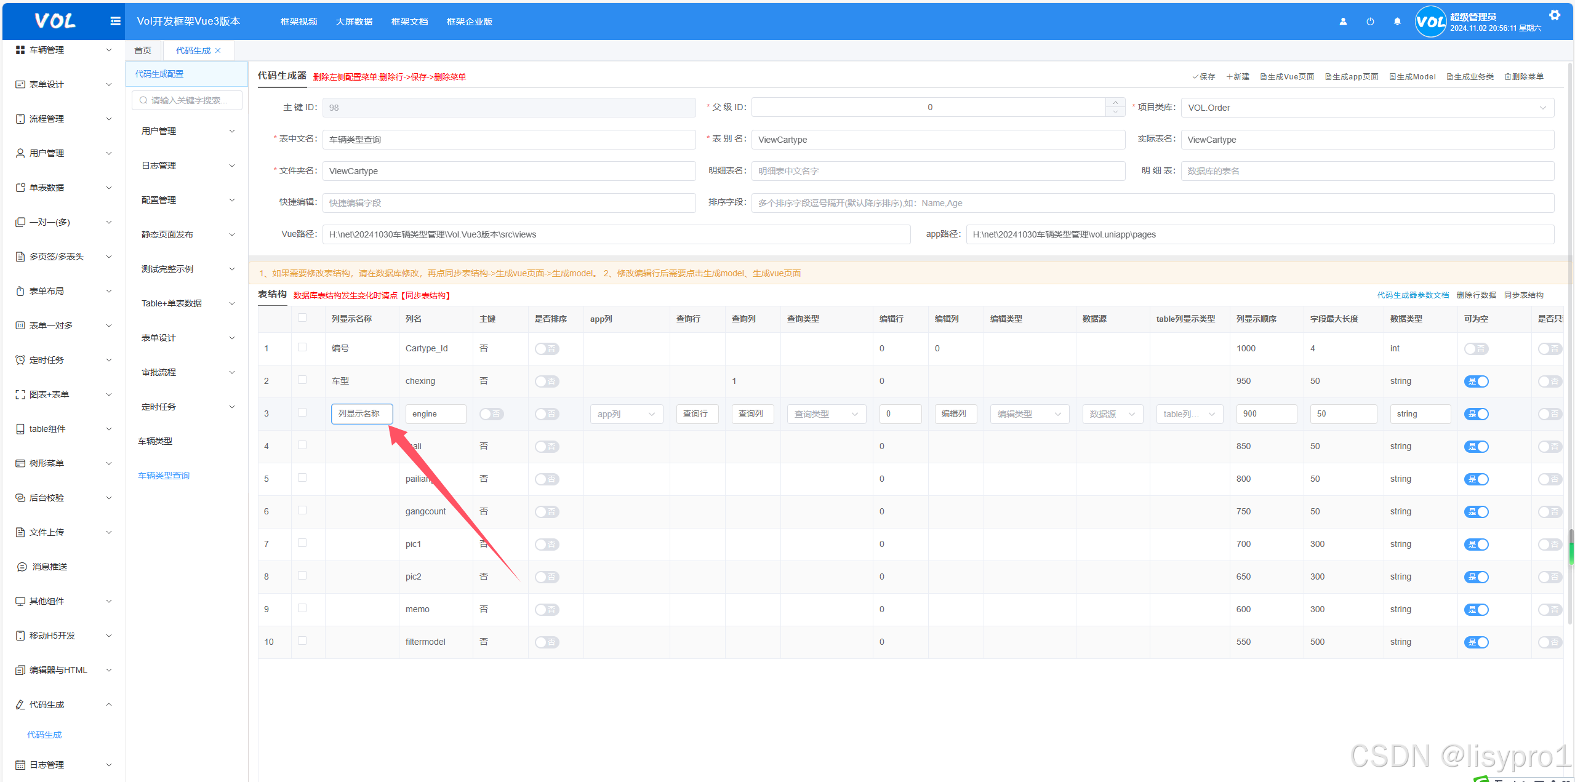This screenshot has width=1575, height=782.
Task: Click the user profile icon in header
Action: [1343, 22]
